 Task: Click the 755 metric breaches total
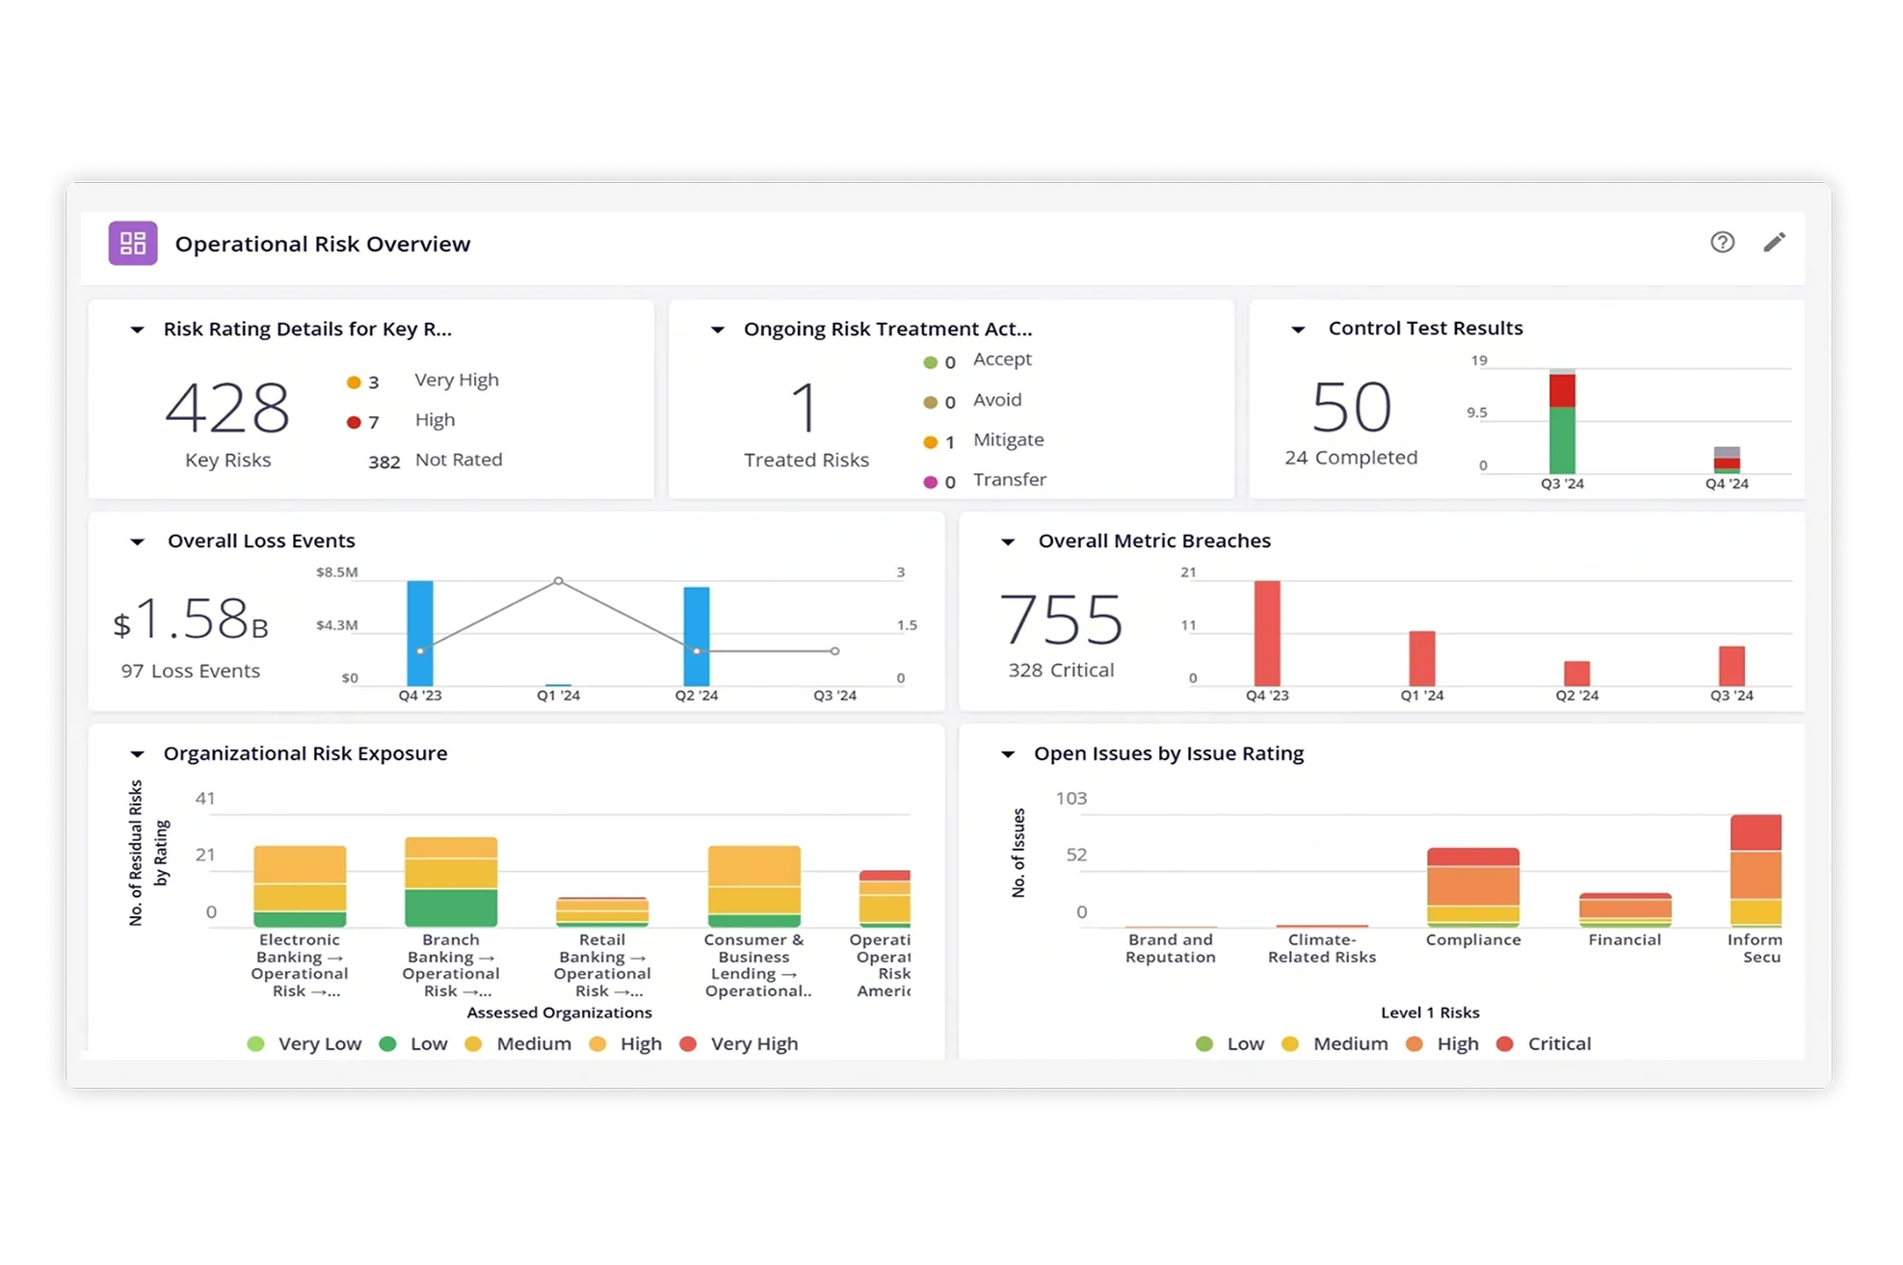(x=1061, y=619)
